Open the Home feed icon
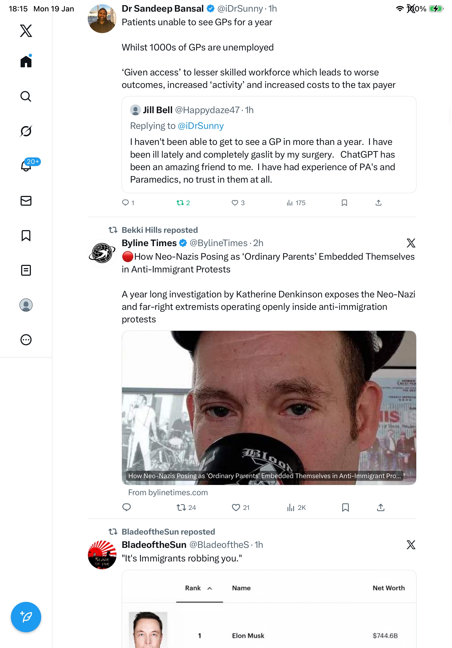The width and height of the screenshot is (452, 648). (26, 62)
